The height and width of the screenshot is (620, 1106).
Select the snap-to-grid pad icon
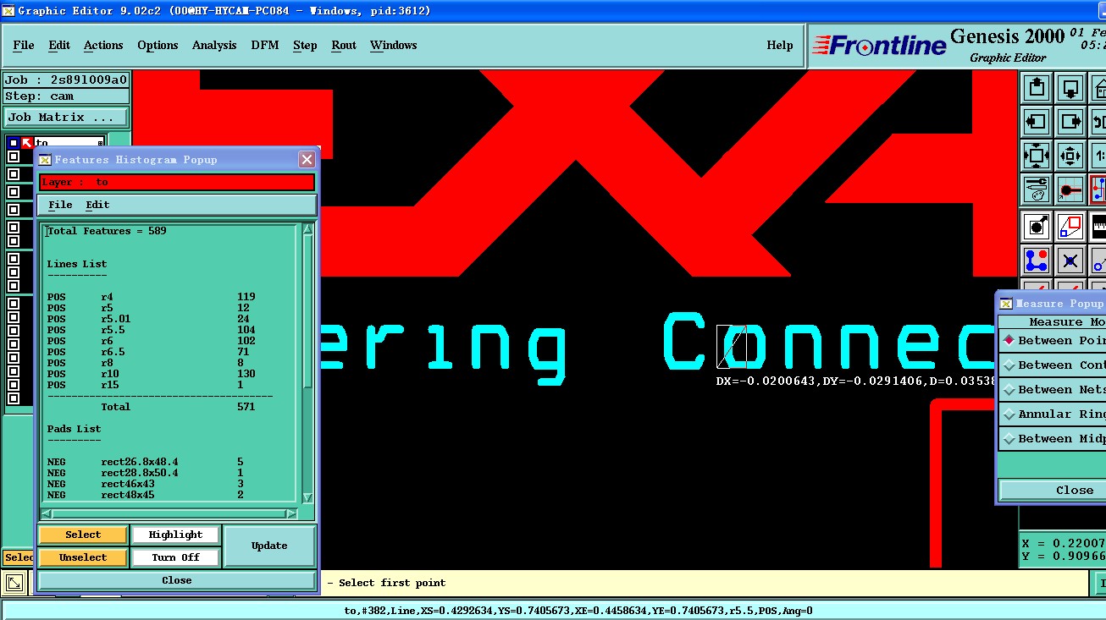click(1070, 189)
